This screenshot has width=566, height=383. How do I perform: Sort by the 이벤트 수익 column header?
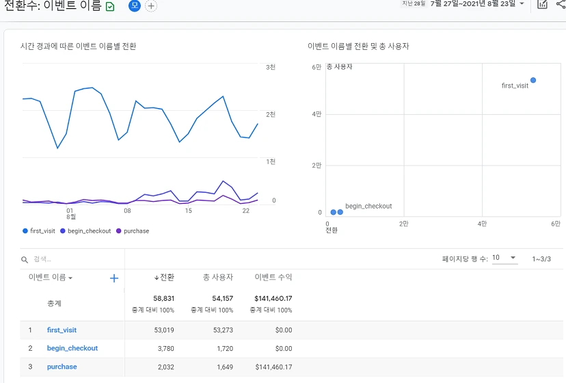pos(273,277)
